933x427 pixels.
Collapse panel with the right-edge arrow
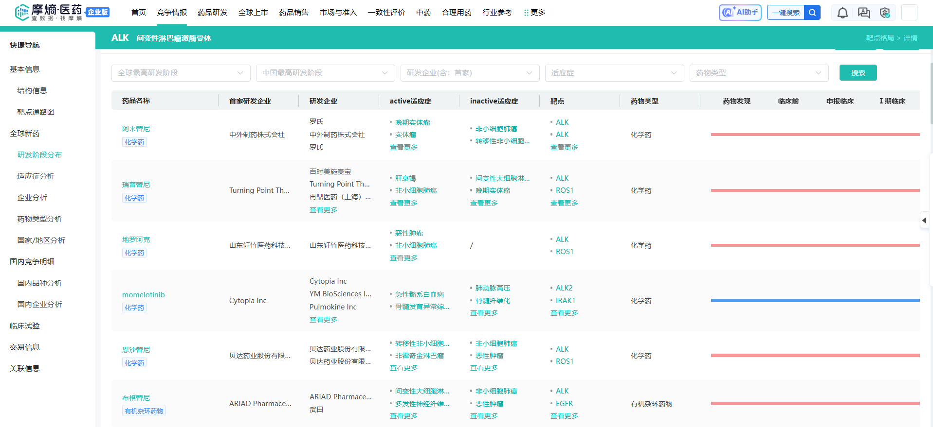[x=924, y=220]
